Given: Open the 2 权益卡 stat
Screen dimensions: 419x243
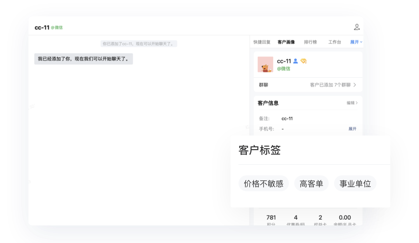Looking at the screenshot, I should coord(320,220).
